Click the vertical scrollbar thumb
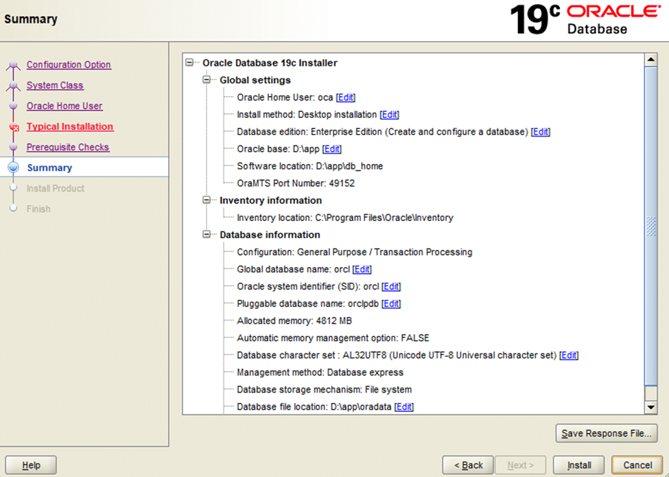This screenshot has width=669, height=477. coord(650,226)
